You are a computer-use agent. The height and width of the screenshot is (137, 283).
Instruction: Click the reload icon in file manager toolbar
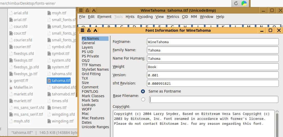tap(236, 3)
